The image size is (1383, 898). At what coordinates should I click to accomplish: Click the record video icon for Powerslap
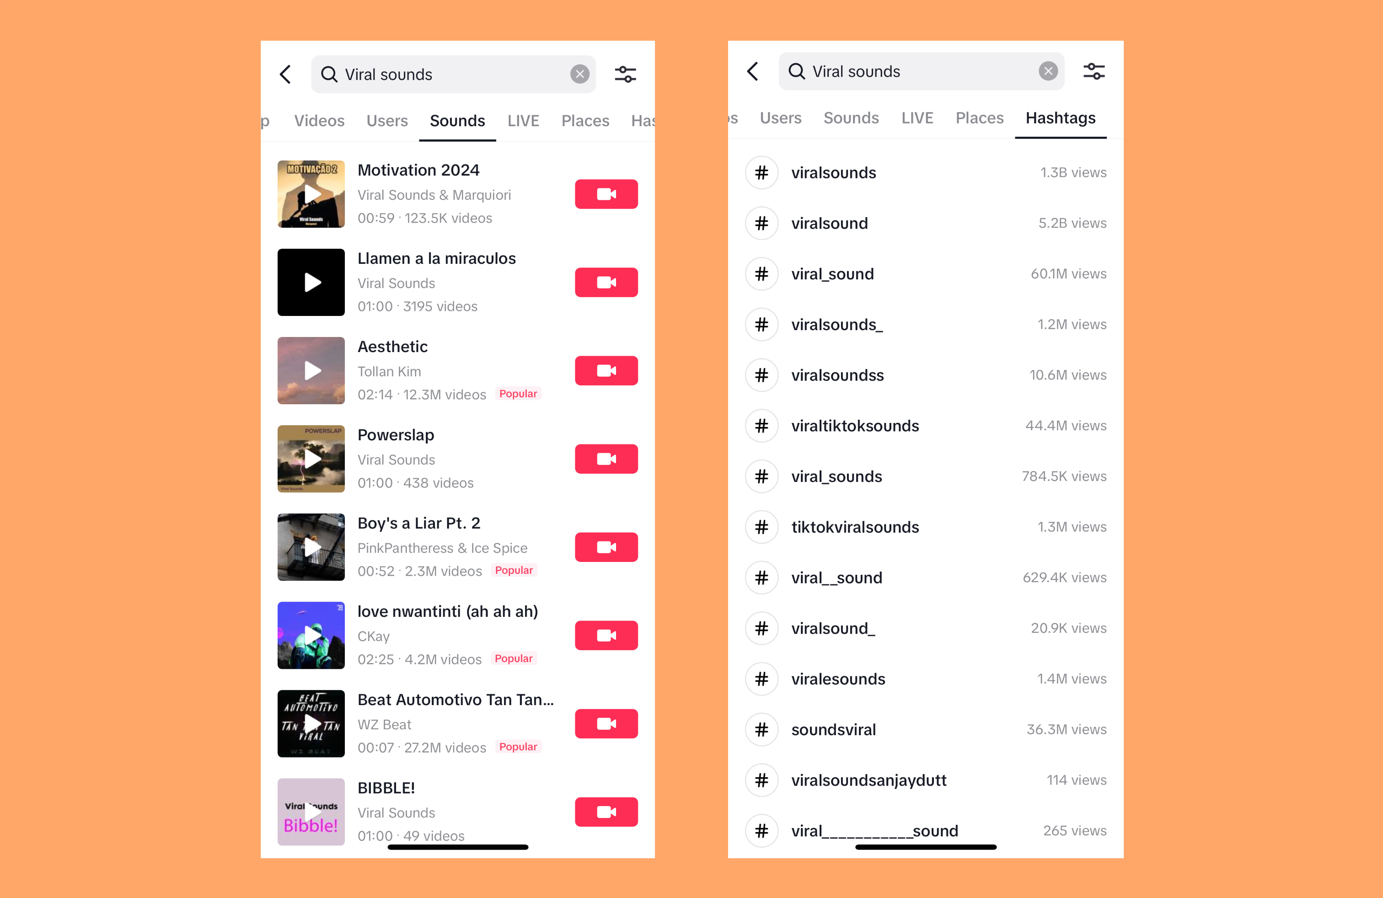pos(606,459)
